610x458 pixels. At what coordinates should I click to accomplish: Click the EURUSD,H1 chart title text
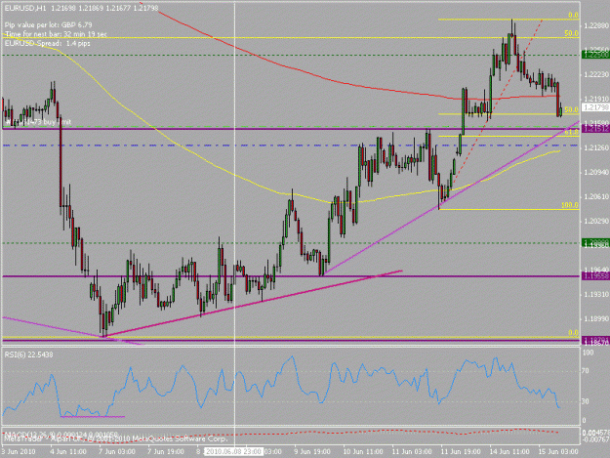tap(25, 8)
